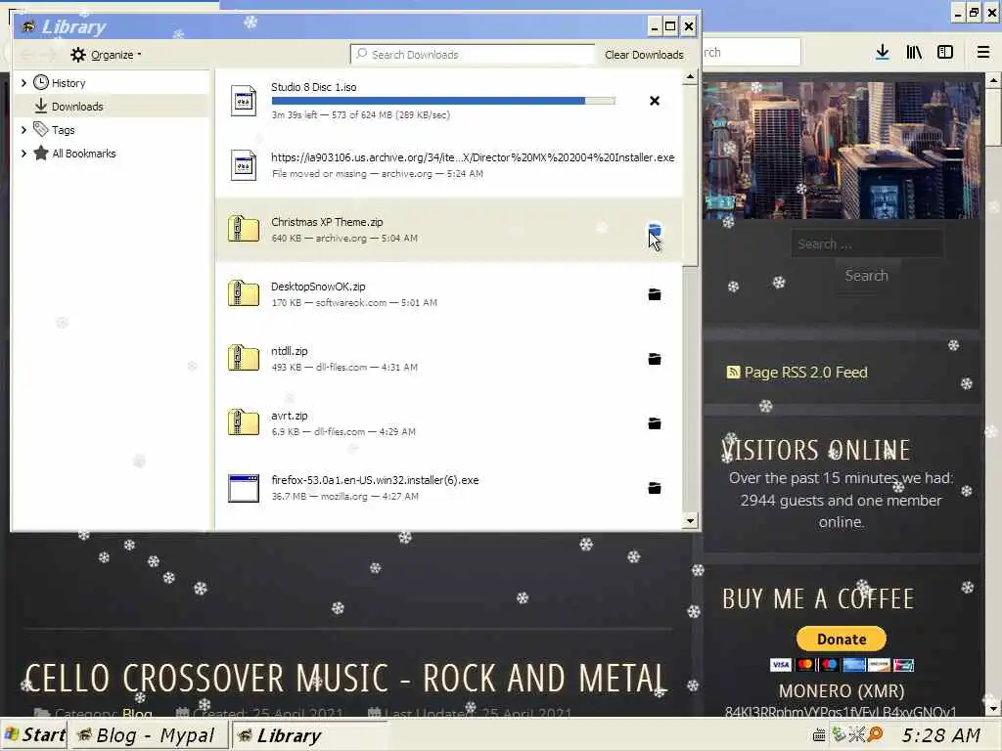Expand the History tree node
The height and width of the screenshot is (751, 1002).
point(23,83)
